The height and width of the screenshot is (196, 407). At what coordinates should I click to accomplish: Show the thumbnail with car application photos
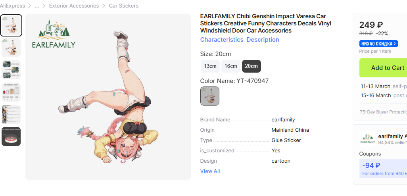(x=11, y=70)
